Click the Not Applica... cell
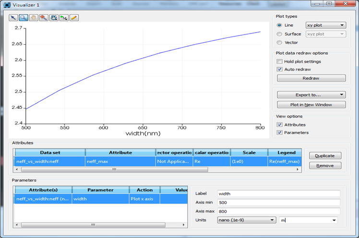The image size is (359, 238). pos(174,161)
